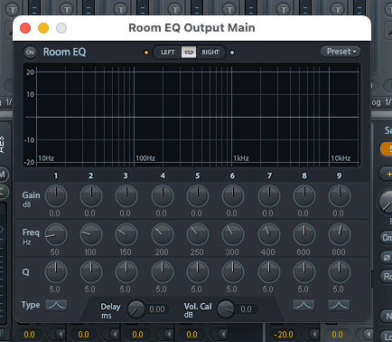Click the band 5 Q knob
Viewport: 392px width, 342px height.
[x=198, y=271]
